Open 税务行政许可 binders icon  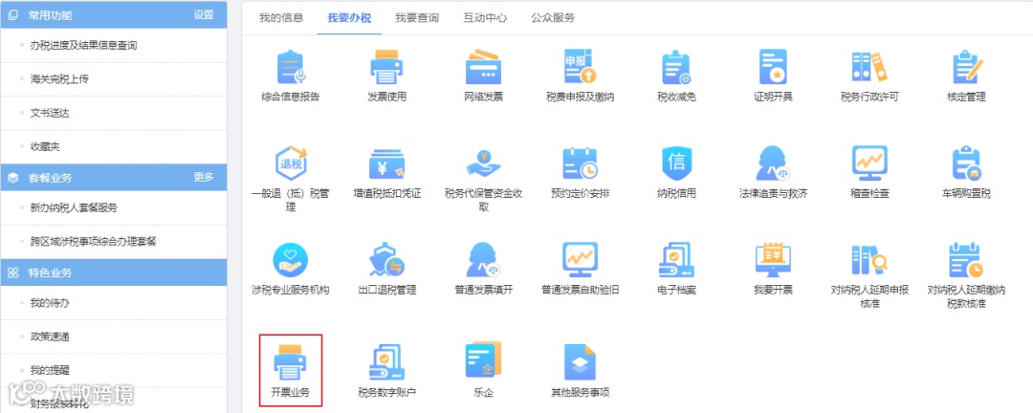868,67
